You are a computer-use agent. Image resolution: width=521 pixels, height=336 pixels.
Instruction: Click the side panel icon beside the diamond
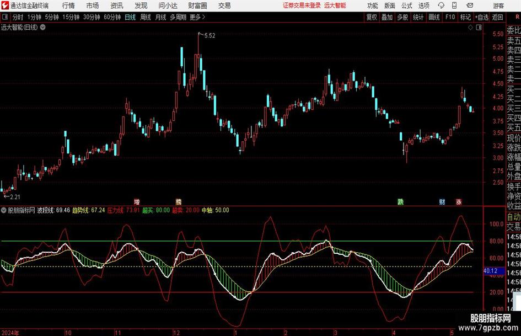477,27
